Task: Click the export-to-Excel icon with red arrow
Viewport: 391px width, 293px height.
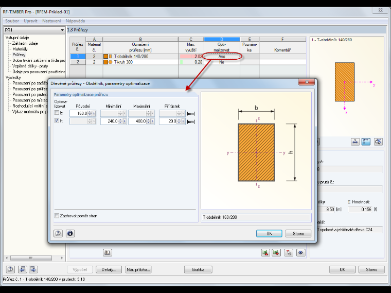Action: 265,252
